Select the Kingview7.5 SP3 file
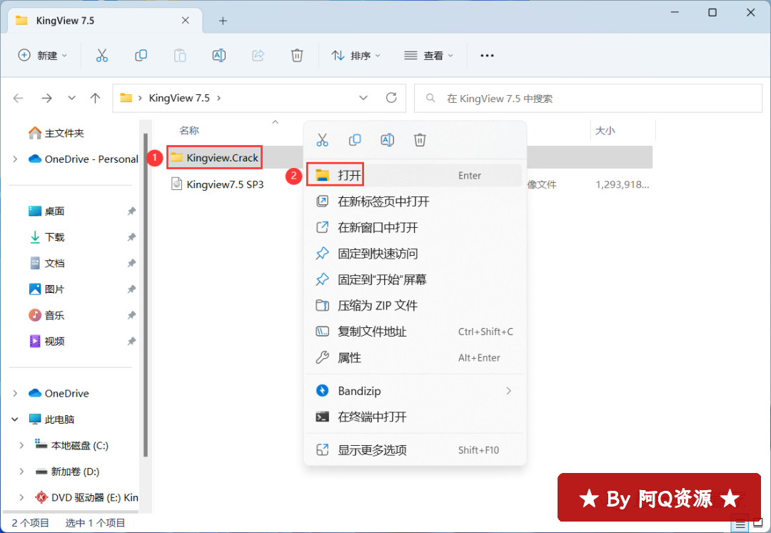The width and height of the screenshot is (771, 533). (217, 184)
